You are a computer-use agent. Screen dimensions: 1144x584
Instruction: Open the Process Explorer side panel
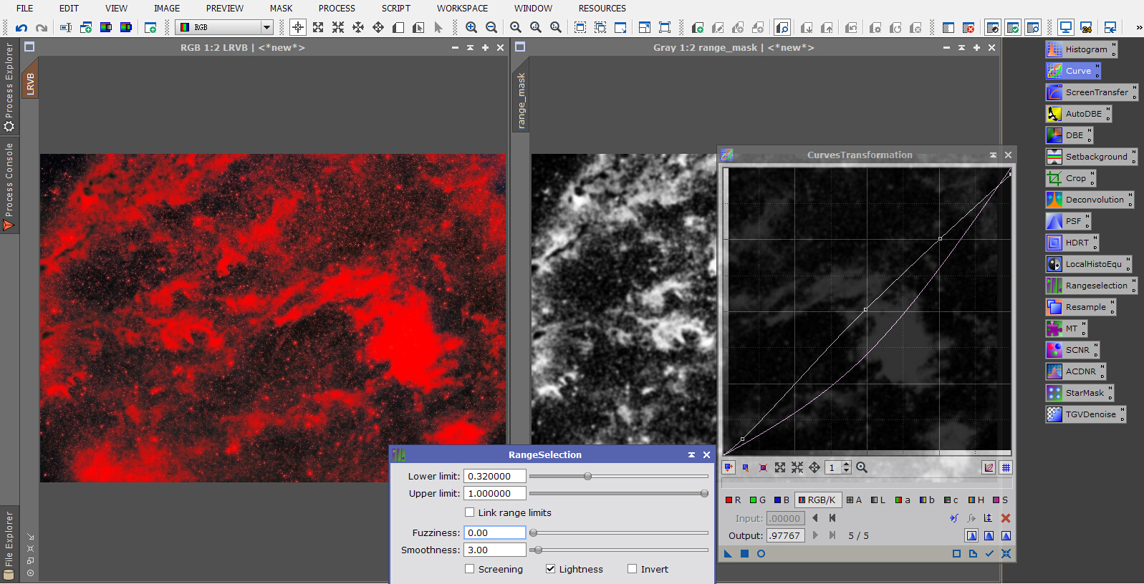9,87
